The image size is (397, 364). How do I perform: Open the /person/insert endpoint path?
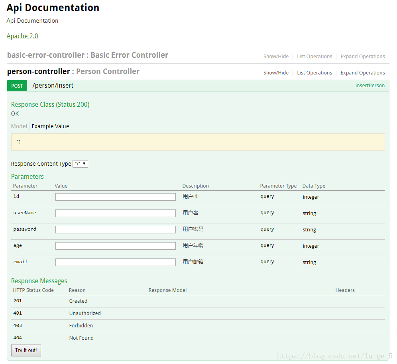(53, 86)
